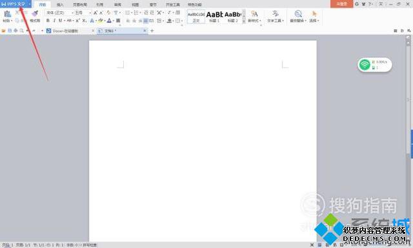413x248 pixels.
Task: Toggle Underline formatting
Action: click(x=60, y=21)
